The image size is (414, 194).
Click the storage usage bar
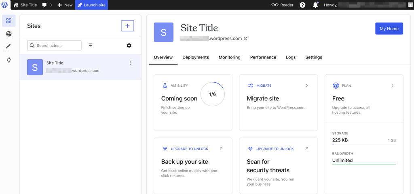pyautogui.click(x=364, y=144)
